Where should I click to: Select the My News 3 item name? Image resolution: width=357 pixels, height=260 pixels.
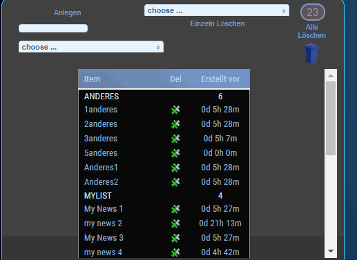coord(104,238)
